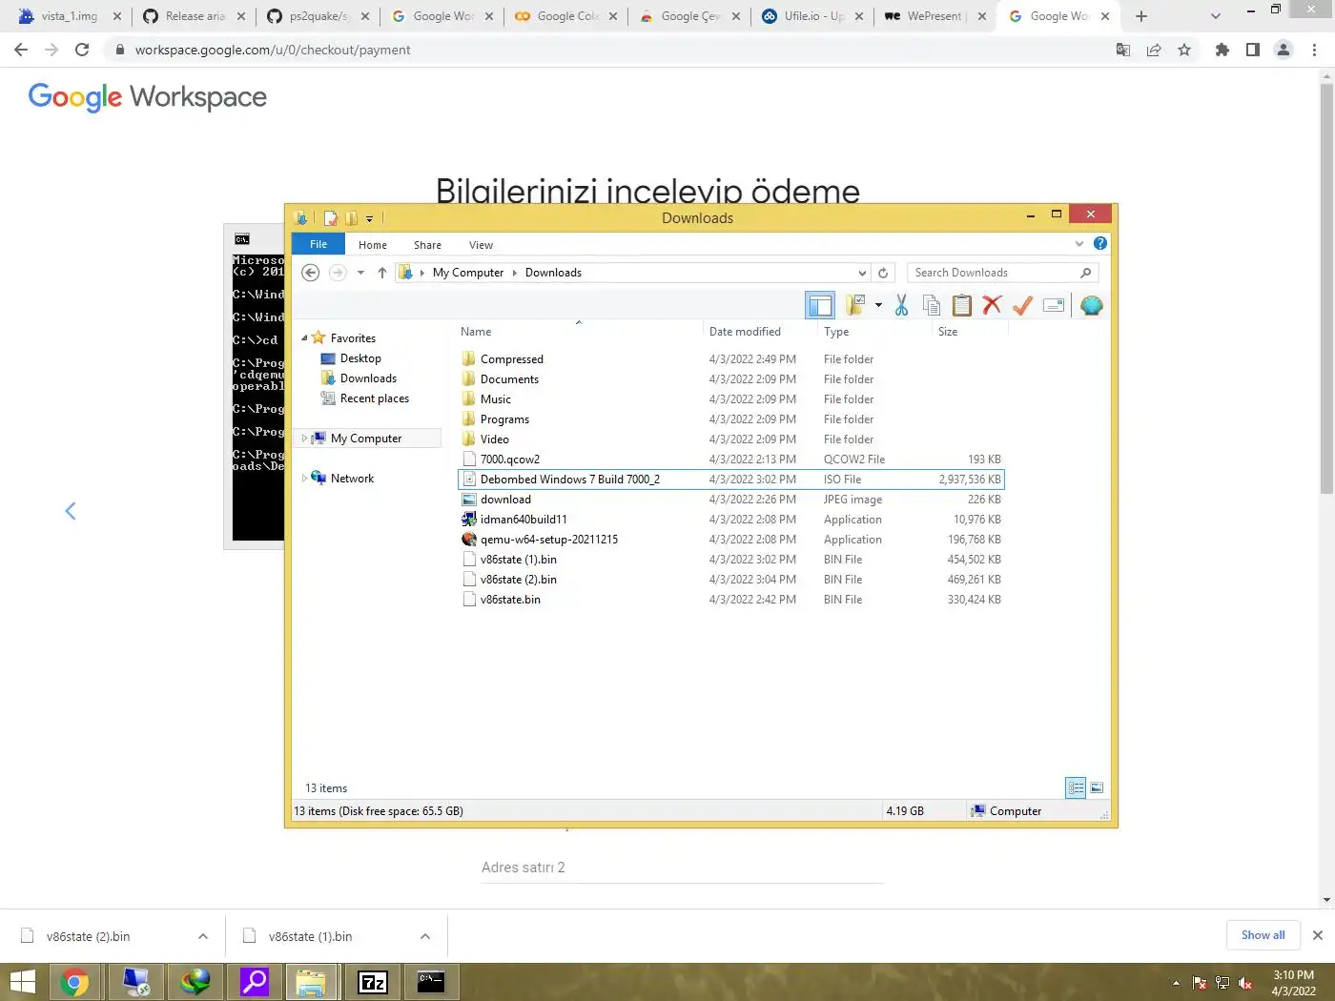
Task: Customize quick access toolbar dropdown arrow
Action: pyautogui.click(x=369, y=219)
